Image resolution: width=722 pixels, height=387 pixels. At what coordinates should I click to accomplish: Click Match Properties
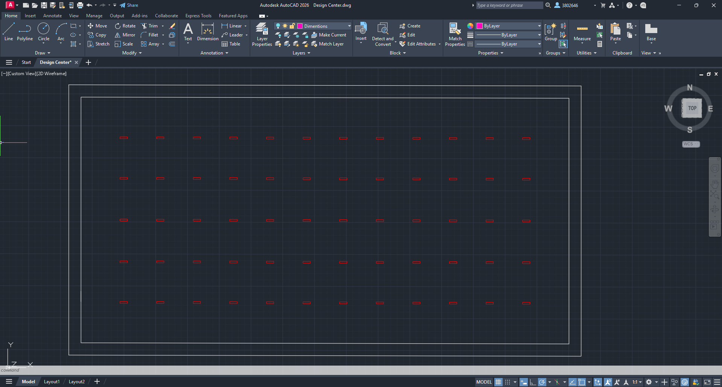pyautogui.click(x=455, y=34)
